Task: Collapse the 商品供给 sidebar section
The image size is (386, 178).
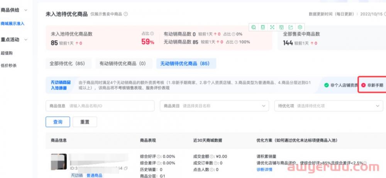Action: point(25,10)
